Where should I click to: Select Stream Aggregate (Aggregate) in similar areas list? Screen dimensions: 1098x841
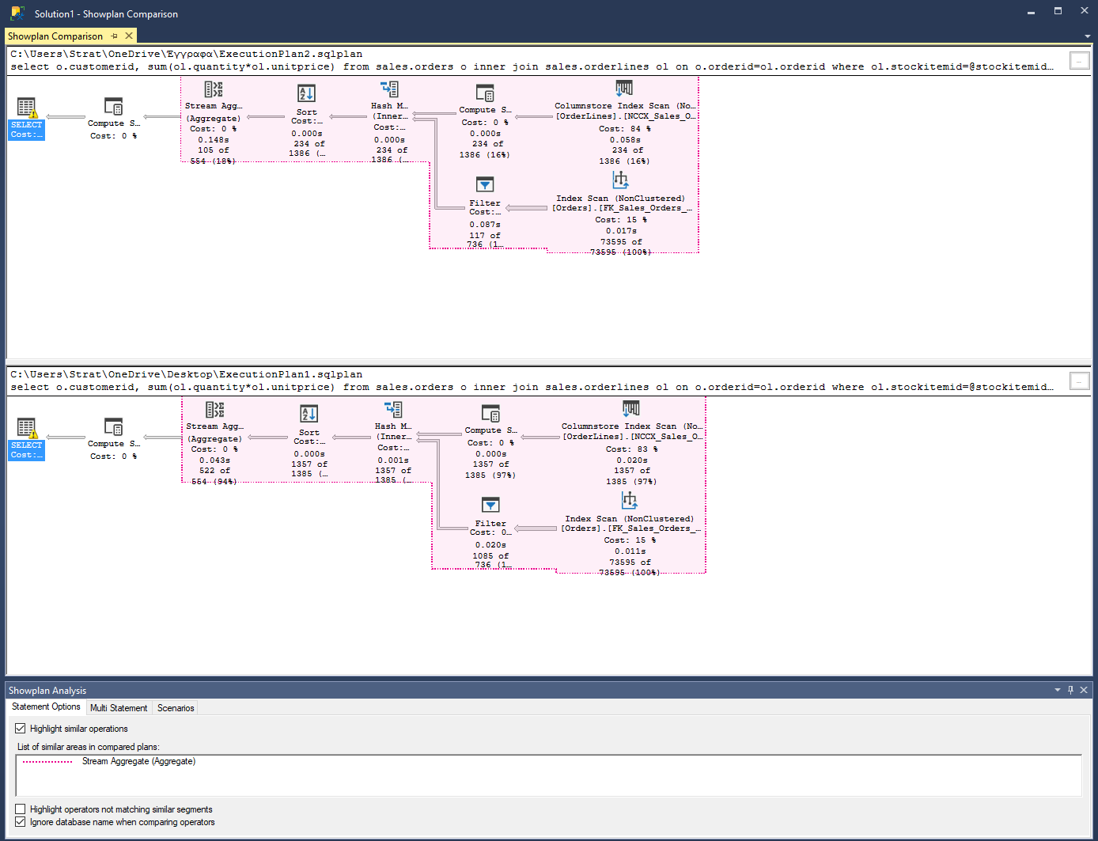138,760
